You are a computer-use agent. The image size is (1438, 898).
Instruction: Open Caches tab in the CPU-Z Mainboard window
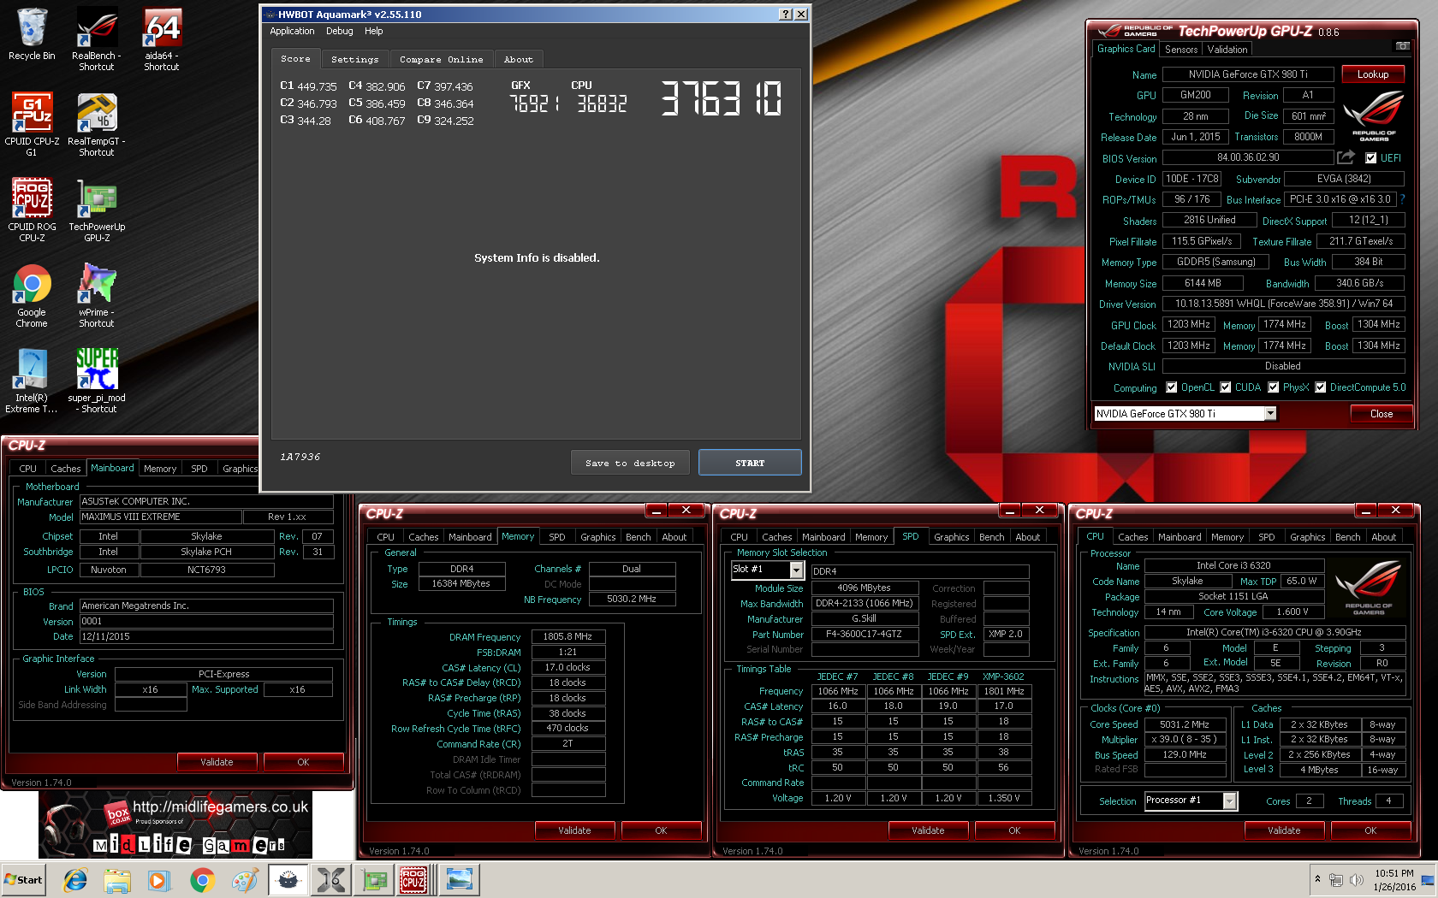coord(65,469)
